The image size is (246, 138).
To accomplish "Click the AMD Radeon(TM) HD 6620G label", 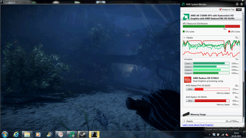I will [x=198, y=86].
